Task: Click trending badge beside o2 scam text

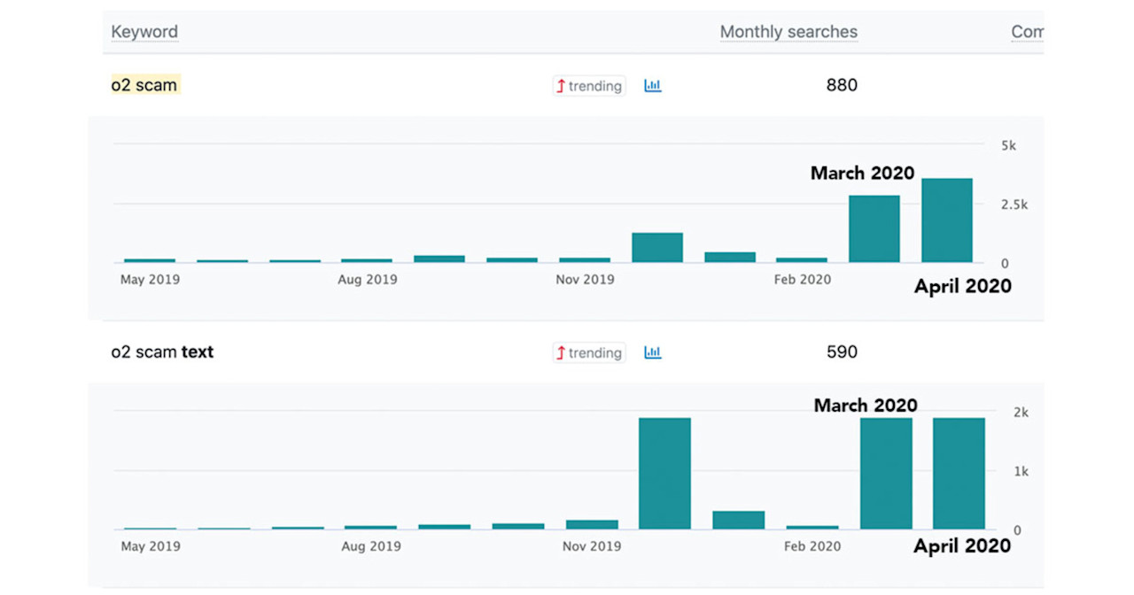Action: pos(589,352)
